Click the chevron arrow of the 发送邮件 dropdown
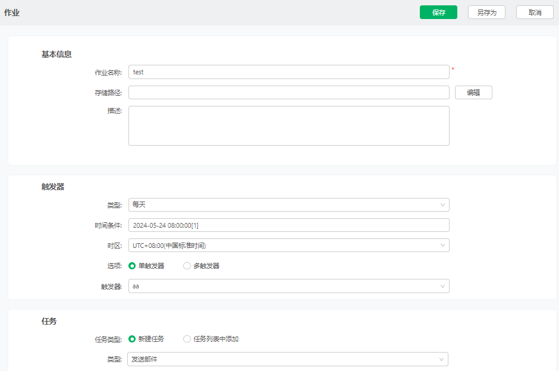The width and height of the screenshot is (559, 371). click(441, 359)
